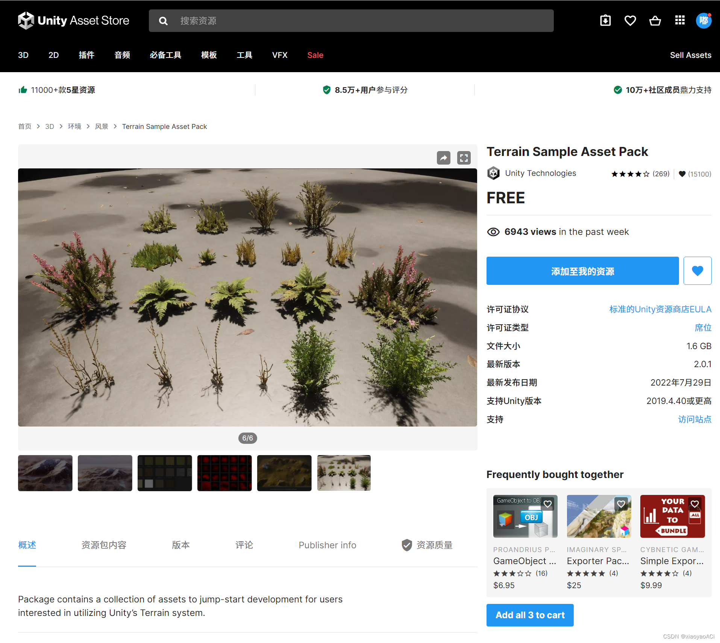This screenshot has width=720, height=643.
Task: Open the 标准的Unity资源商店EULA link
Action: (x=660, y=309)
